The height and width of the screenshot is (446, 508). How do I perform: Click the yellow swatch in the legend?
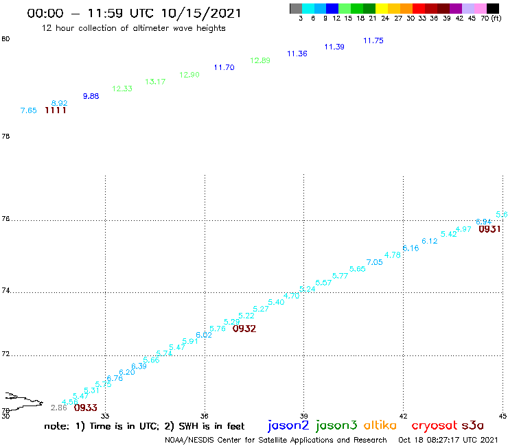click(x=382, y=8)
